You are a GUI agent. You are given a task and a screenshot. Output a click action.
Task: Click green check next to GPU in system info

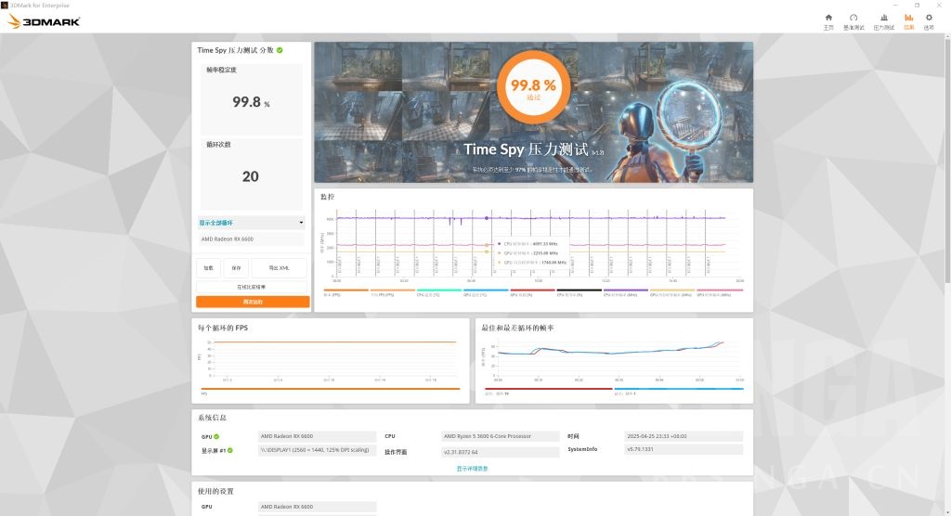point(216,436)
